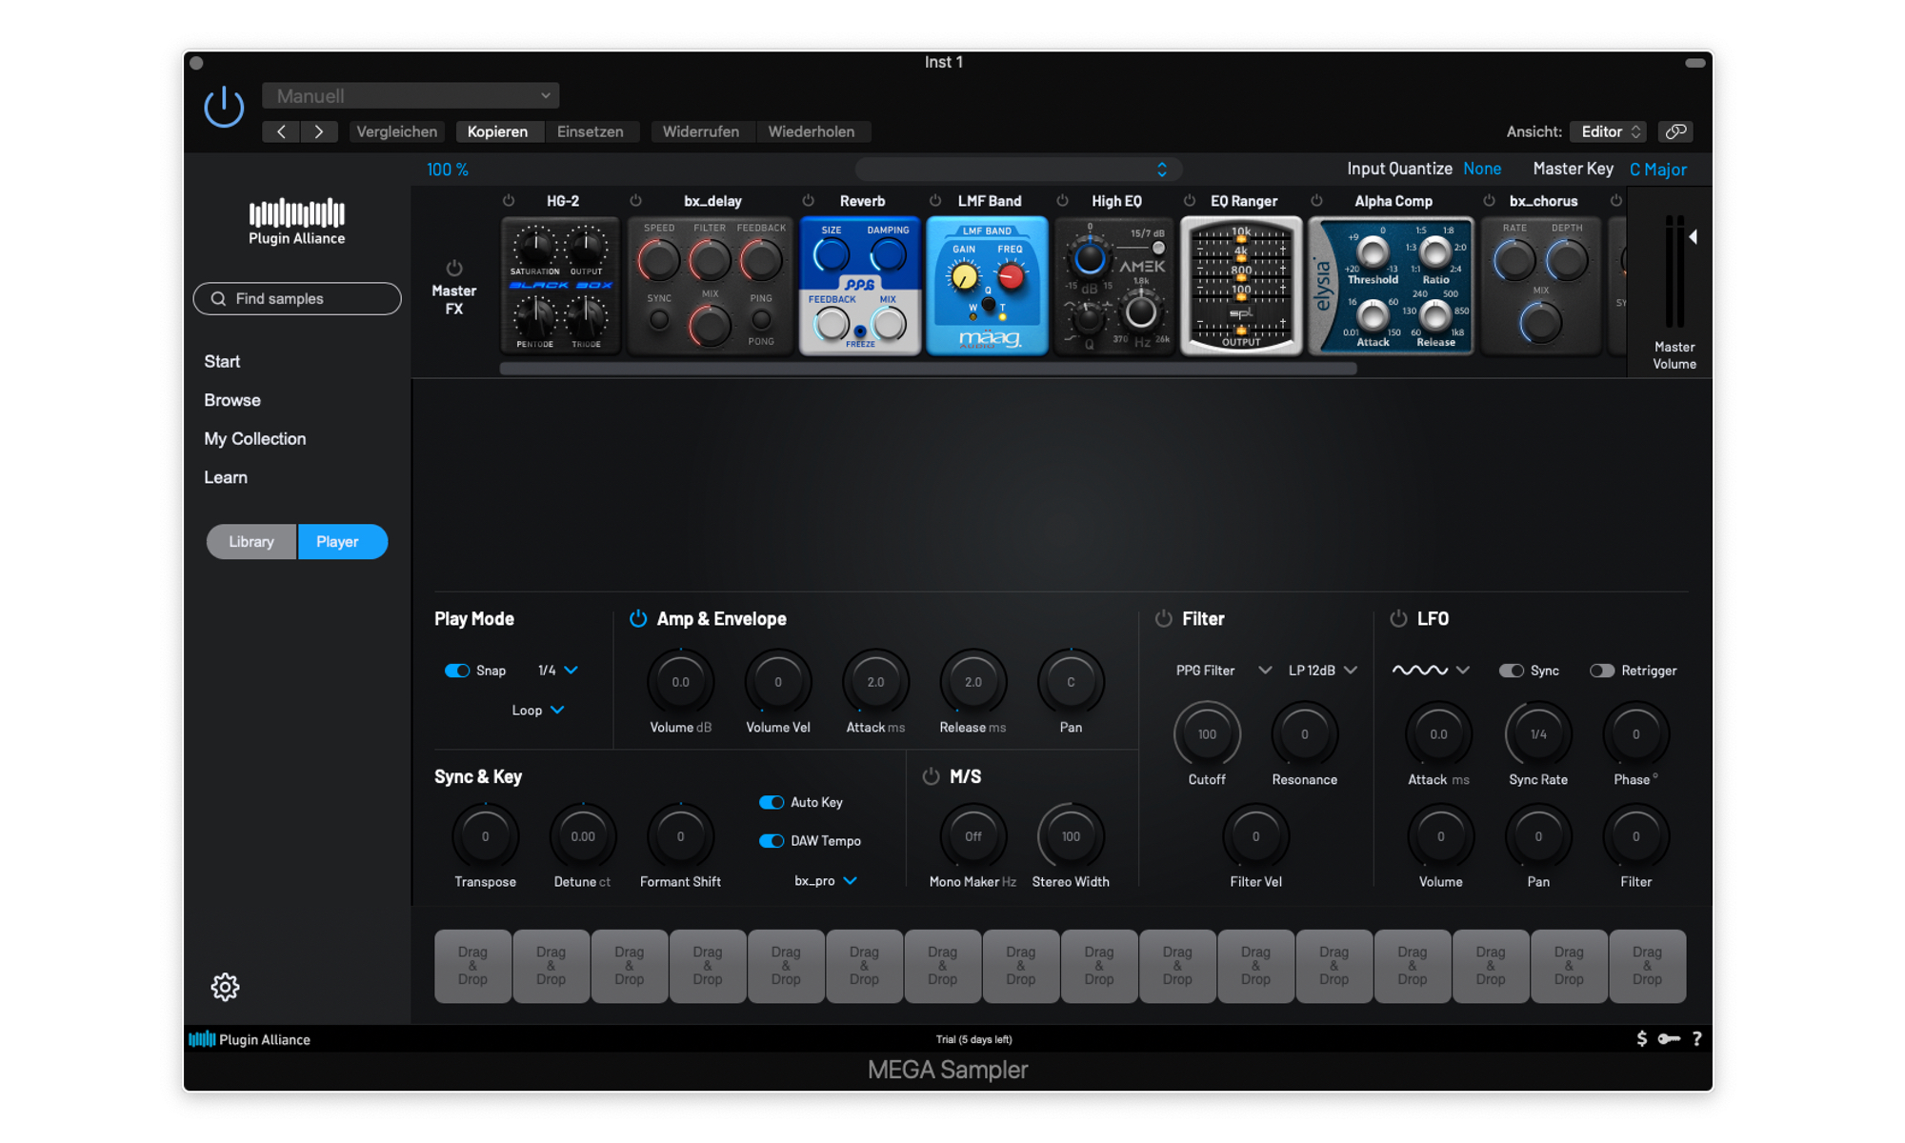This screenshot has width=1905, height=1143.
Task: Open settings gear in sidebar
Action: tap(225, 987)
